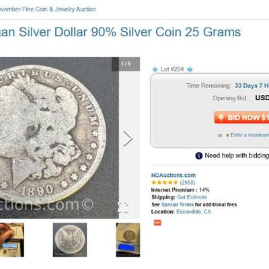The width and height of the screenshot is (269, 269).
Task: Select the coin on blue scale thumbnail
Action: [128, 240]
